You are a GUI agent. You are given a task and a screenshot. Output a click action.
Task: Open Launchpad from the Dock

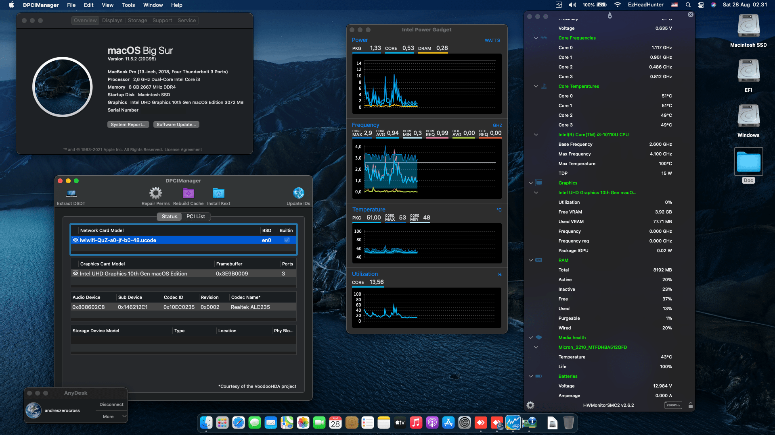[222, 423]
